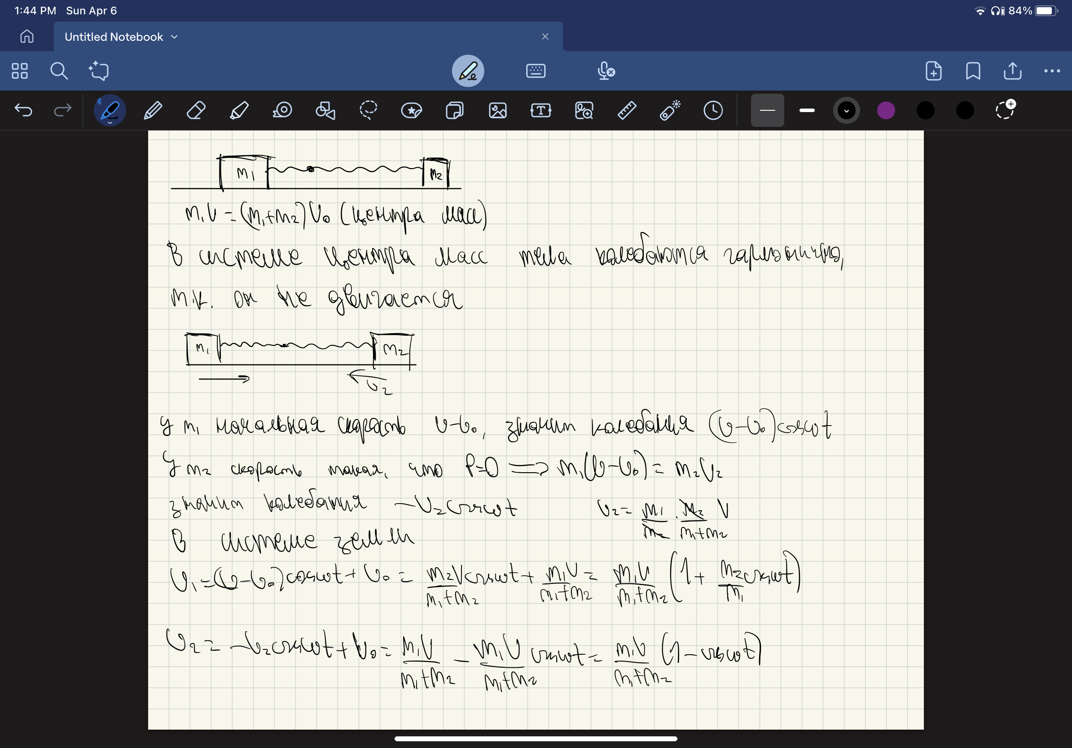The height and width of the screenshot is (748, 1072).
Task: Close the Untitled Notebook tab
Action: click(545, 36)
